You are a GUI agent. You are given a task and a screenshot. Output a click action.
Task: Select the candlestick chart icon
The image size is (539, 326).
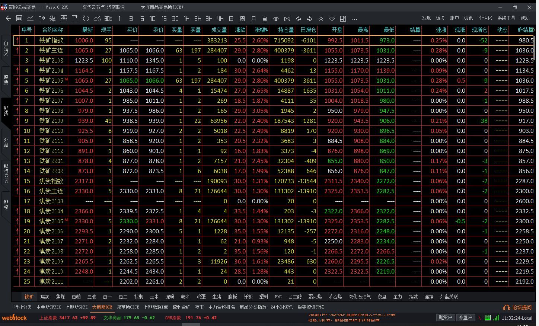41,18
